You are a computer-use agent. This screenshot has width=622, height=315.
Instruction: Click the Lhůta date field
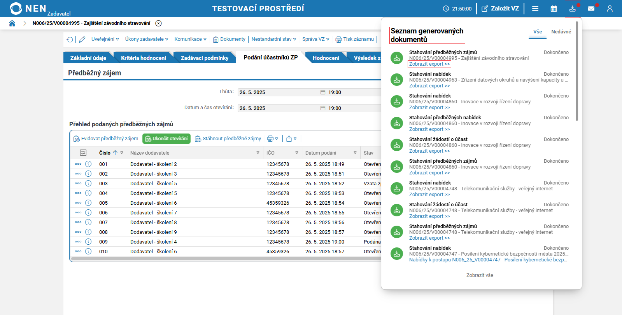pos(278,92)
